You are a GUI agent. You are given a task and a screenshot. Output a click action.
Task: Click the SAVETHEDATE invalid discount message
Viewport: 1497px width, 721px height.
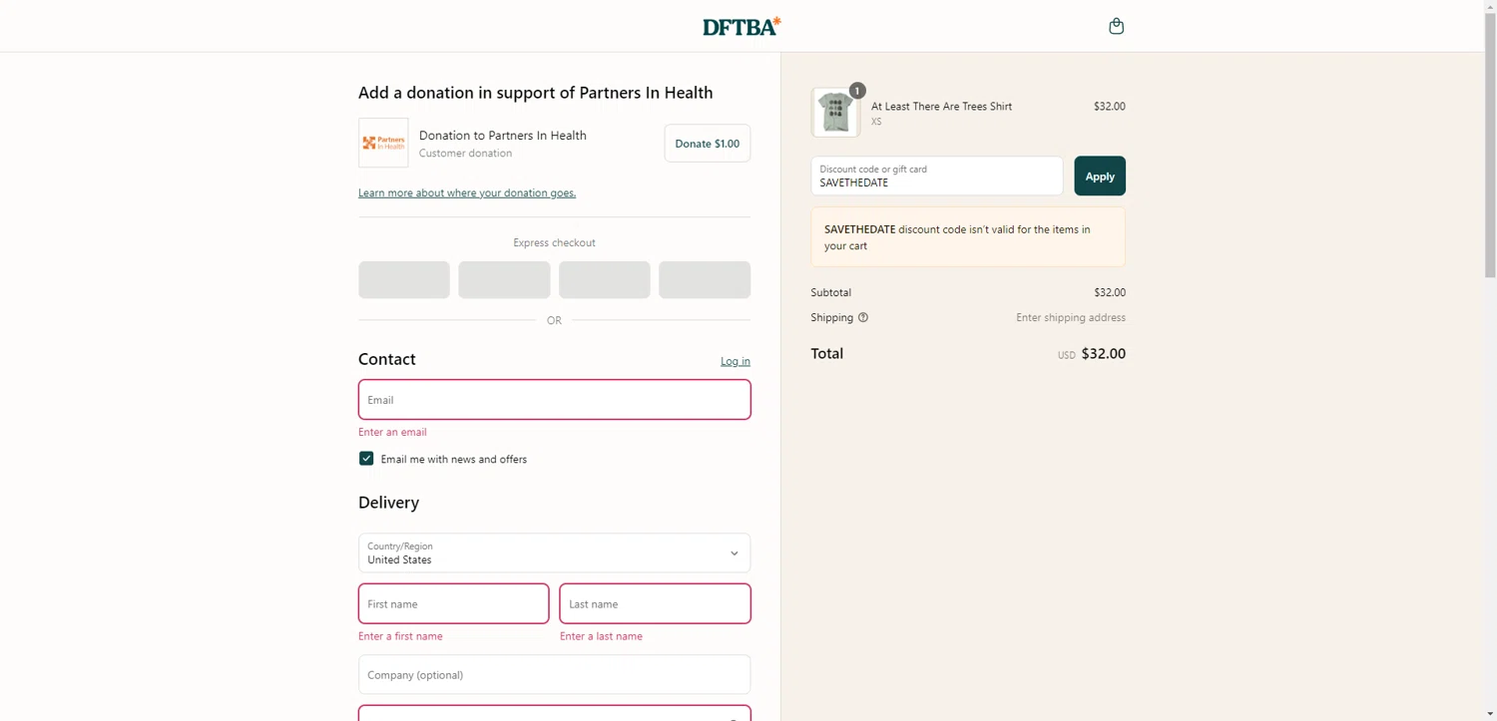pos(968,237)
